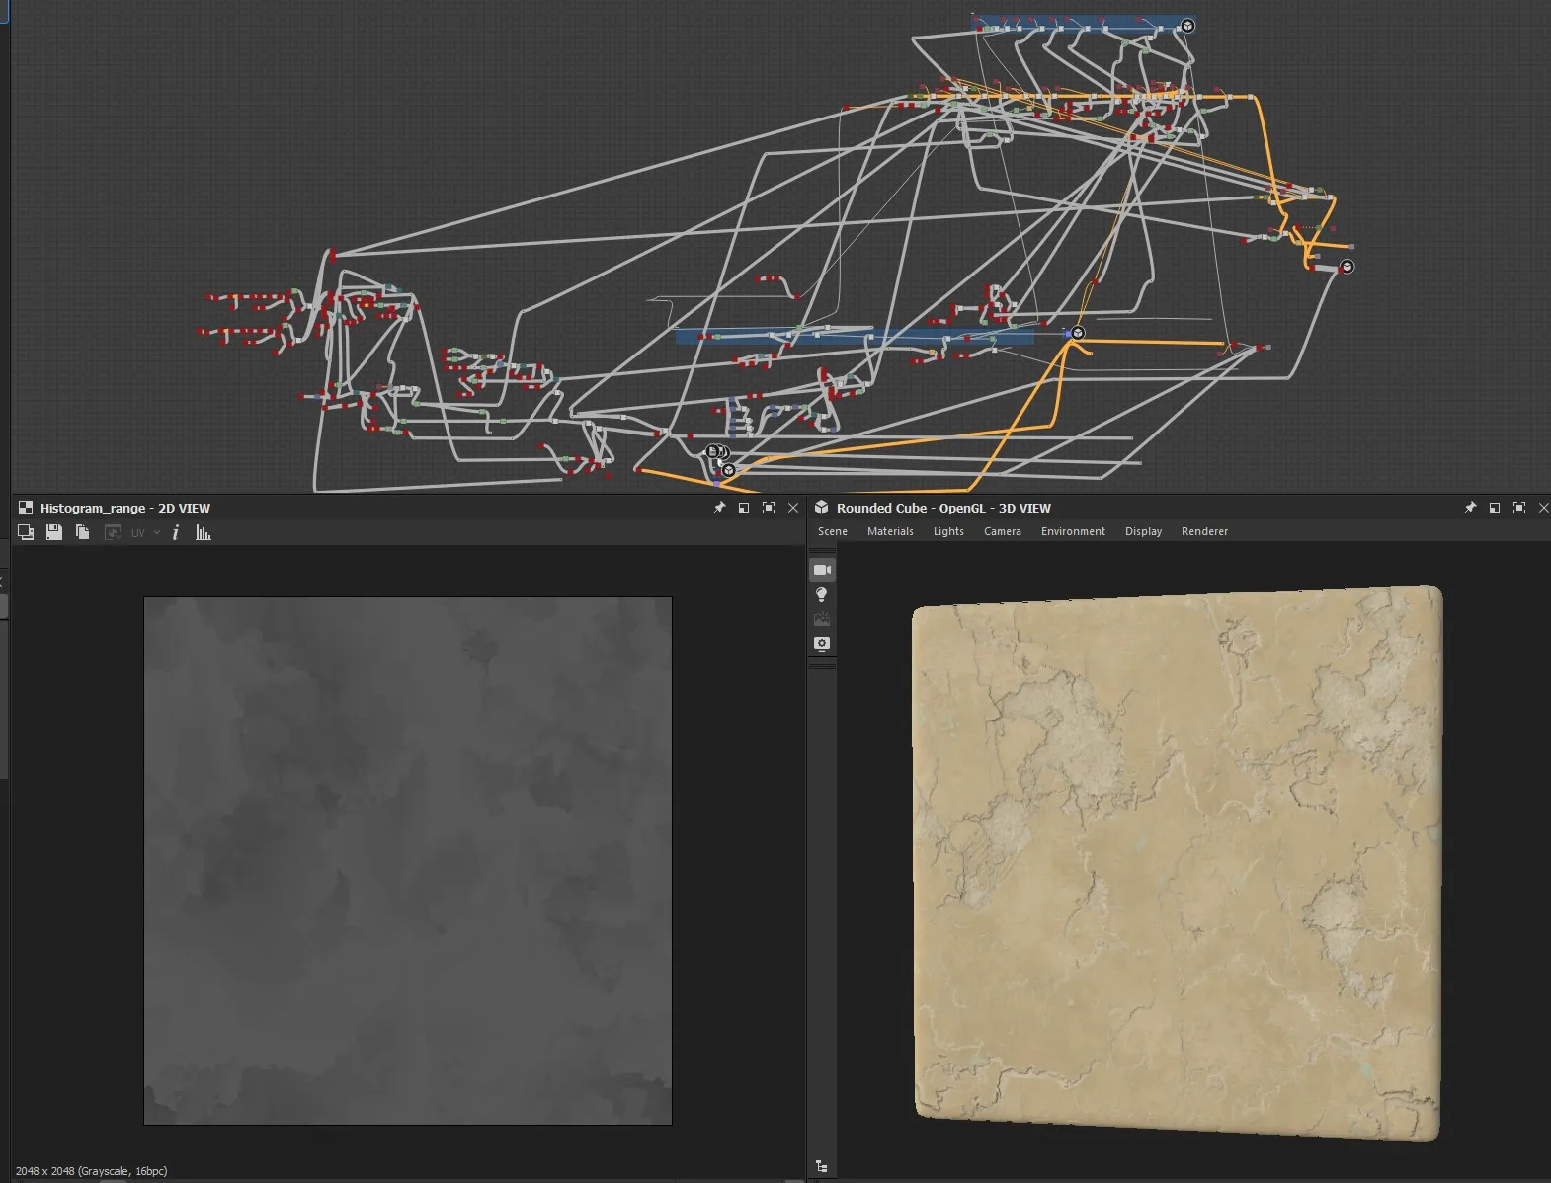Screen dimensions: 1551x1183
Task: Open the Renderer menu in 3D view
Action: 1204,531
